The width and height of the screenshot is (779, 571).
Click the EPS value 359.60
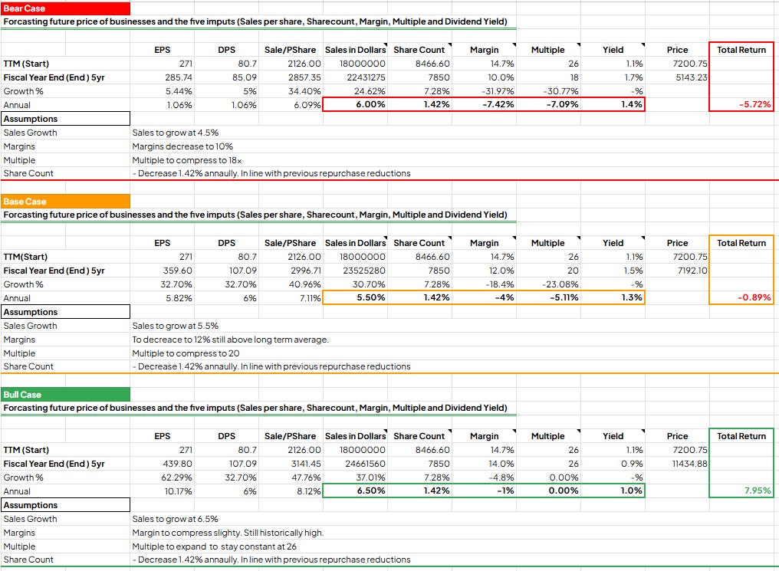tap(178, 271)
